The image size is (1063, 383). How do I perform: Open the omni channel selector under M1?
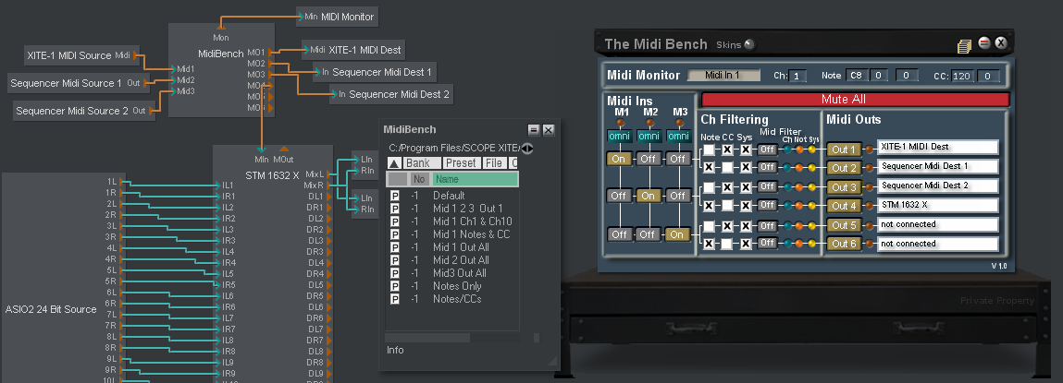(620, 136)
